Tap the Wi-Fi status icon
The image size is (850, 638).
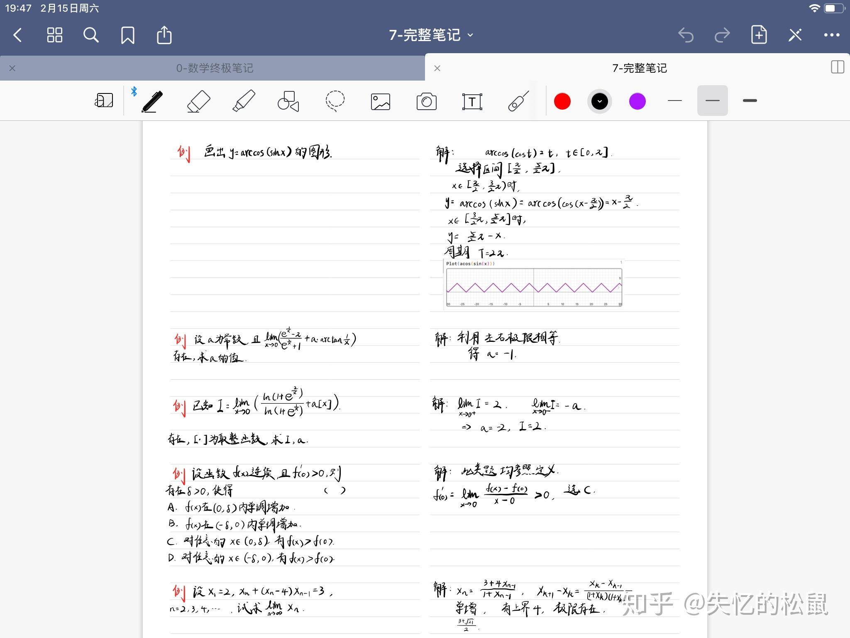pos(814,8)
